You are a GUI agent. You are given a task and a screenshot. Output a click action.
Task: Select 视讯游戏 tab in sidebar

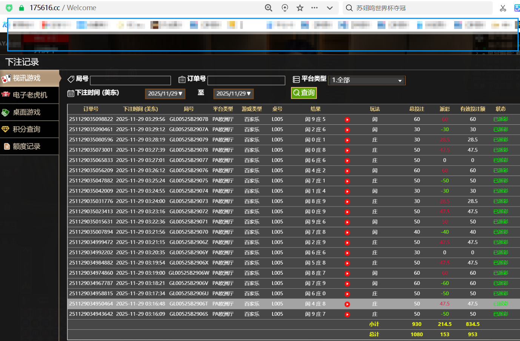pyautogui.click(x=29, y=78)
